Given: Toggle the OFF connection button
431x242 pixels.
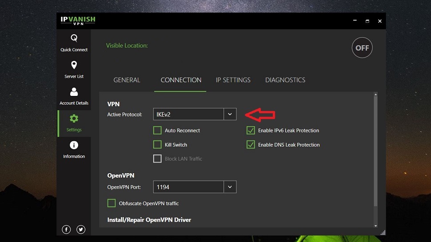Looking at the screenshot, I should click(362, 48).
